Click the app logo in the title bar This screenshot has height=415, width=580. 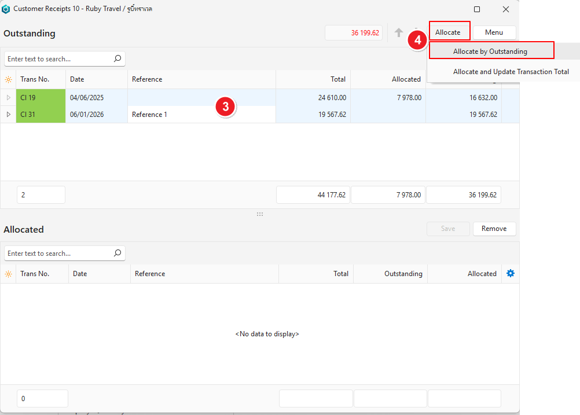coord(6,9)
